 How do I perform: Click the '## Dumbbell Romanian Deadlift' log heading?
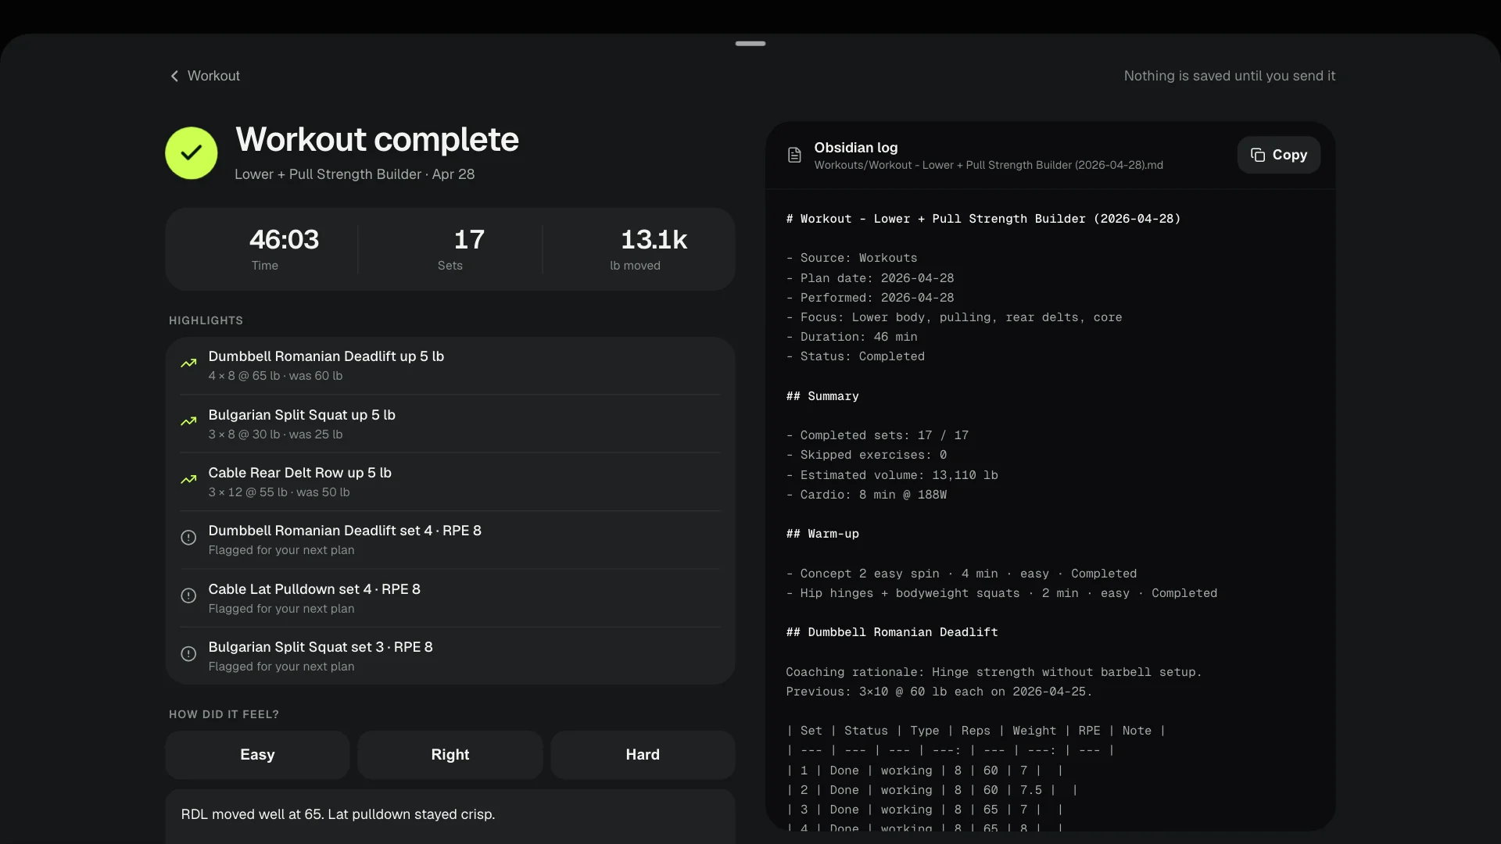click(892, 632)
